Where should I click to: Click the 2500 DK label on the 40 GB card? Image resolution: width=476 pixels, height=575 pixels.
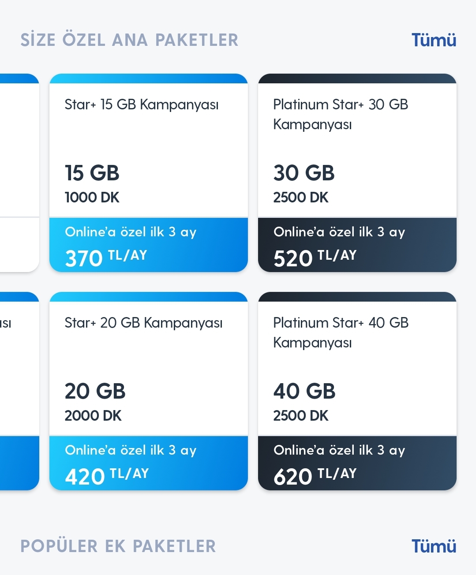coord(301,415)
